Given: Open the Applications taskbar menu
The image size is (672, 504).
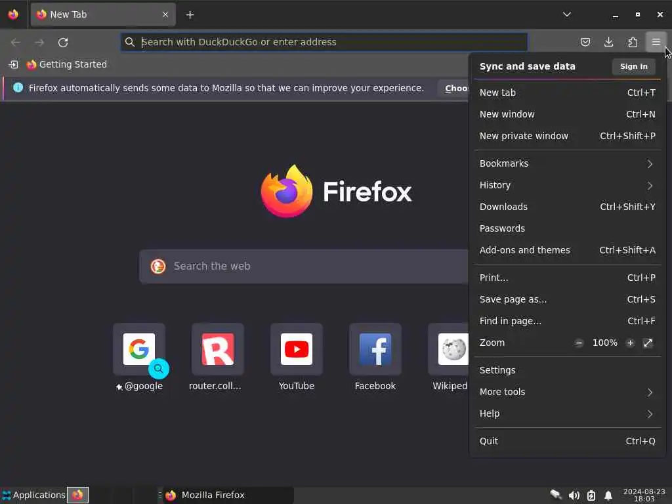Looking at the screenshot, I should click(33, 495).
